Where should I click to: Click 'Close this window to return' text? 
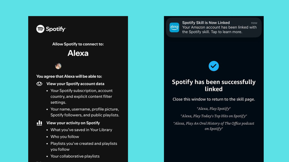(214, 99)
